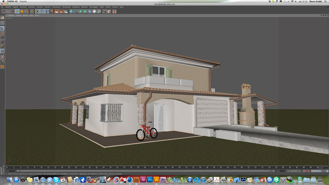Open the File menu

[x=2, y=7]
